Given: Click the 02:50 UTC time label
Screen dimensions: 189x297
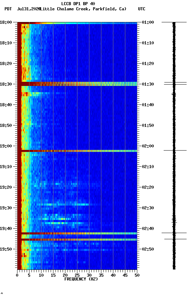Looking at the screenshot, I should click(x=148, y=250).
